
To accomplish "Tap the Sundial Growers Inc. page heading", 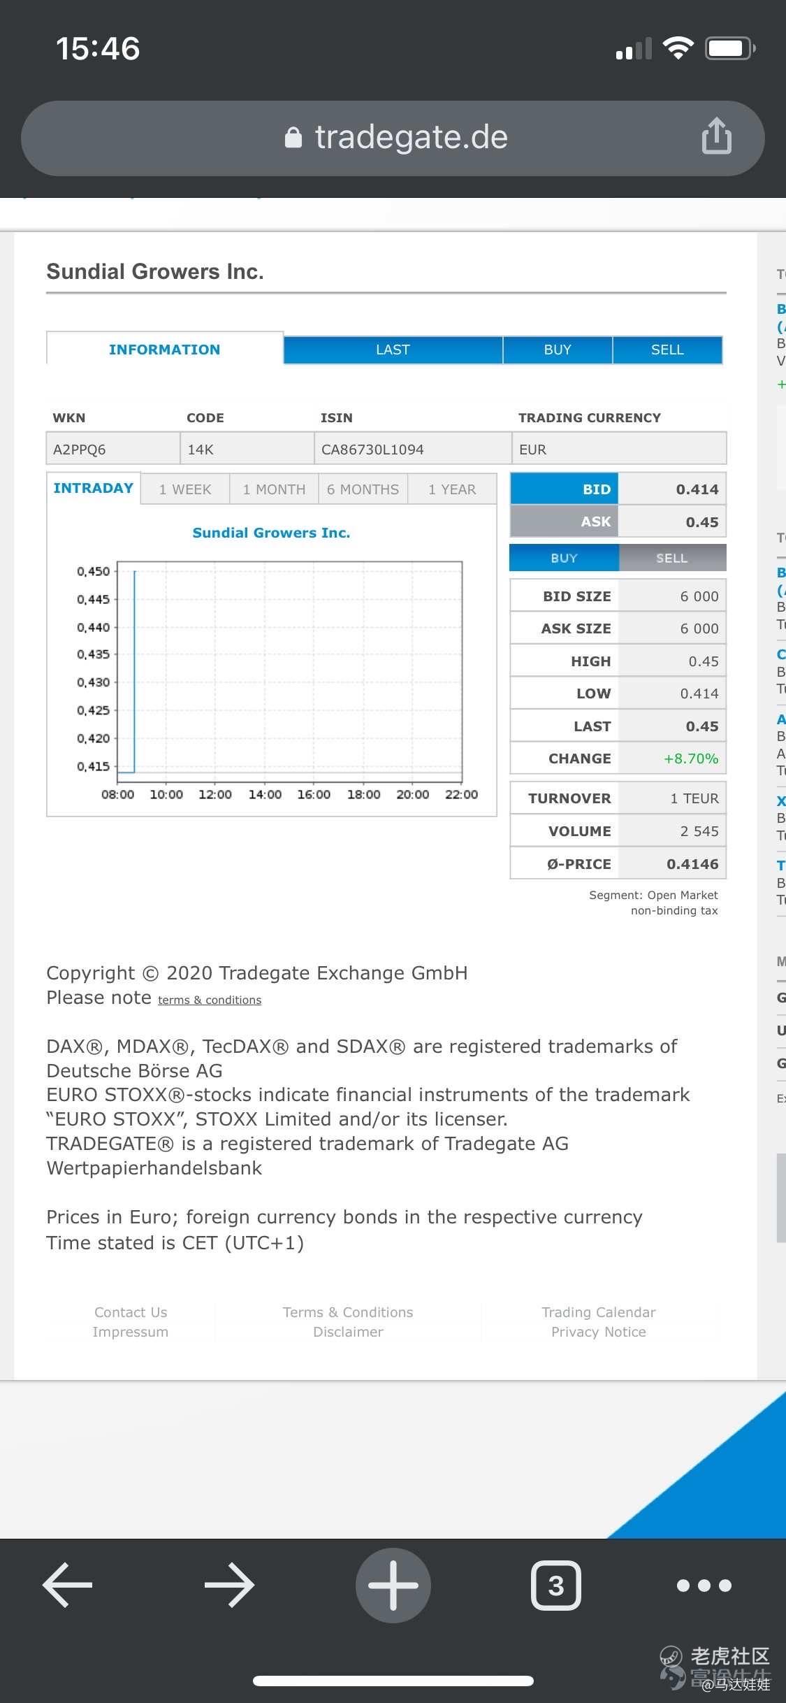I will 155,271.
